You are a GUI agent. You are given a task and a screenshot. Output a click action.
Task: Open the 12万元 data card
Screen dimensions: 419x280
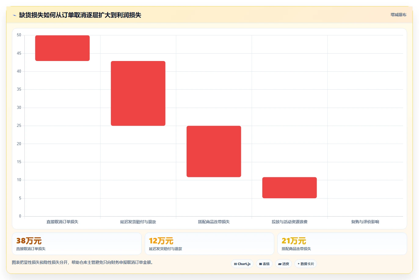[x=209, y=244]
